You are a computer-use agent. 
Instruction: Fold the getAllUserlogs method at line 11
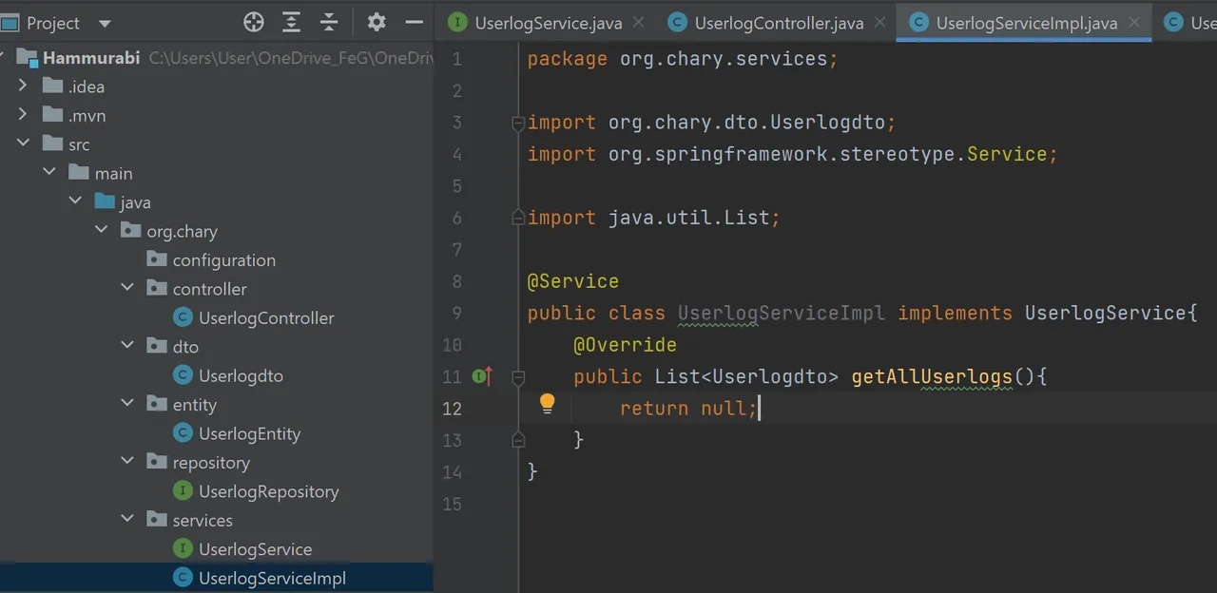(x=518, y=376)
